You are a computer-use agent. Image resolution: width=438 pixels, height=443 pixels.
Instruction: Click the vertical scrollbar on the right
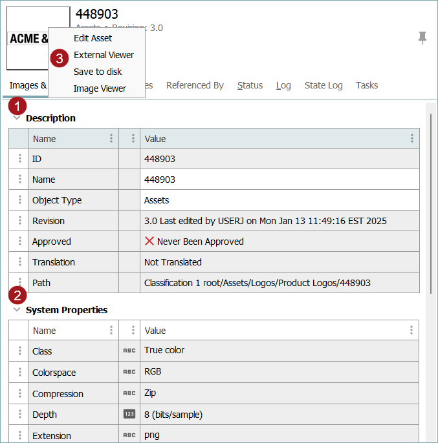point(430,194)
